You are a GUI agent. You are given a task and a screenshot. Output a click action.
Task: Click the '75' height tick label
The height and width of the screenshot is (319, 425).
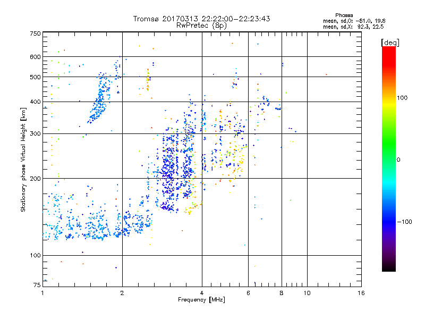[x=37, y=285]
